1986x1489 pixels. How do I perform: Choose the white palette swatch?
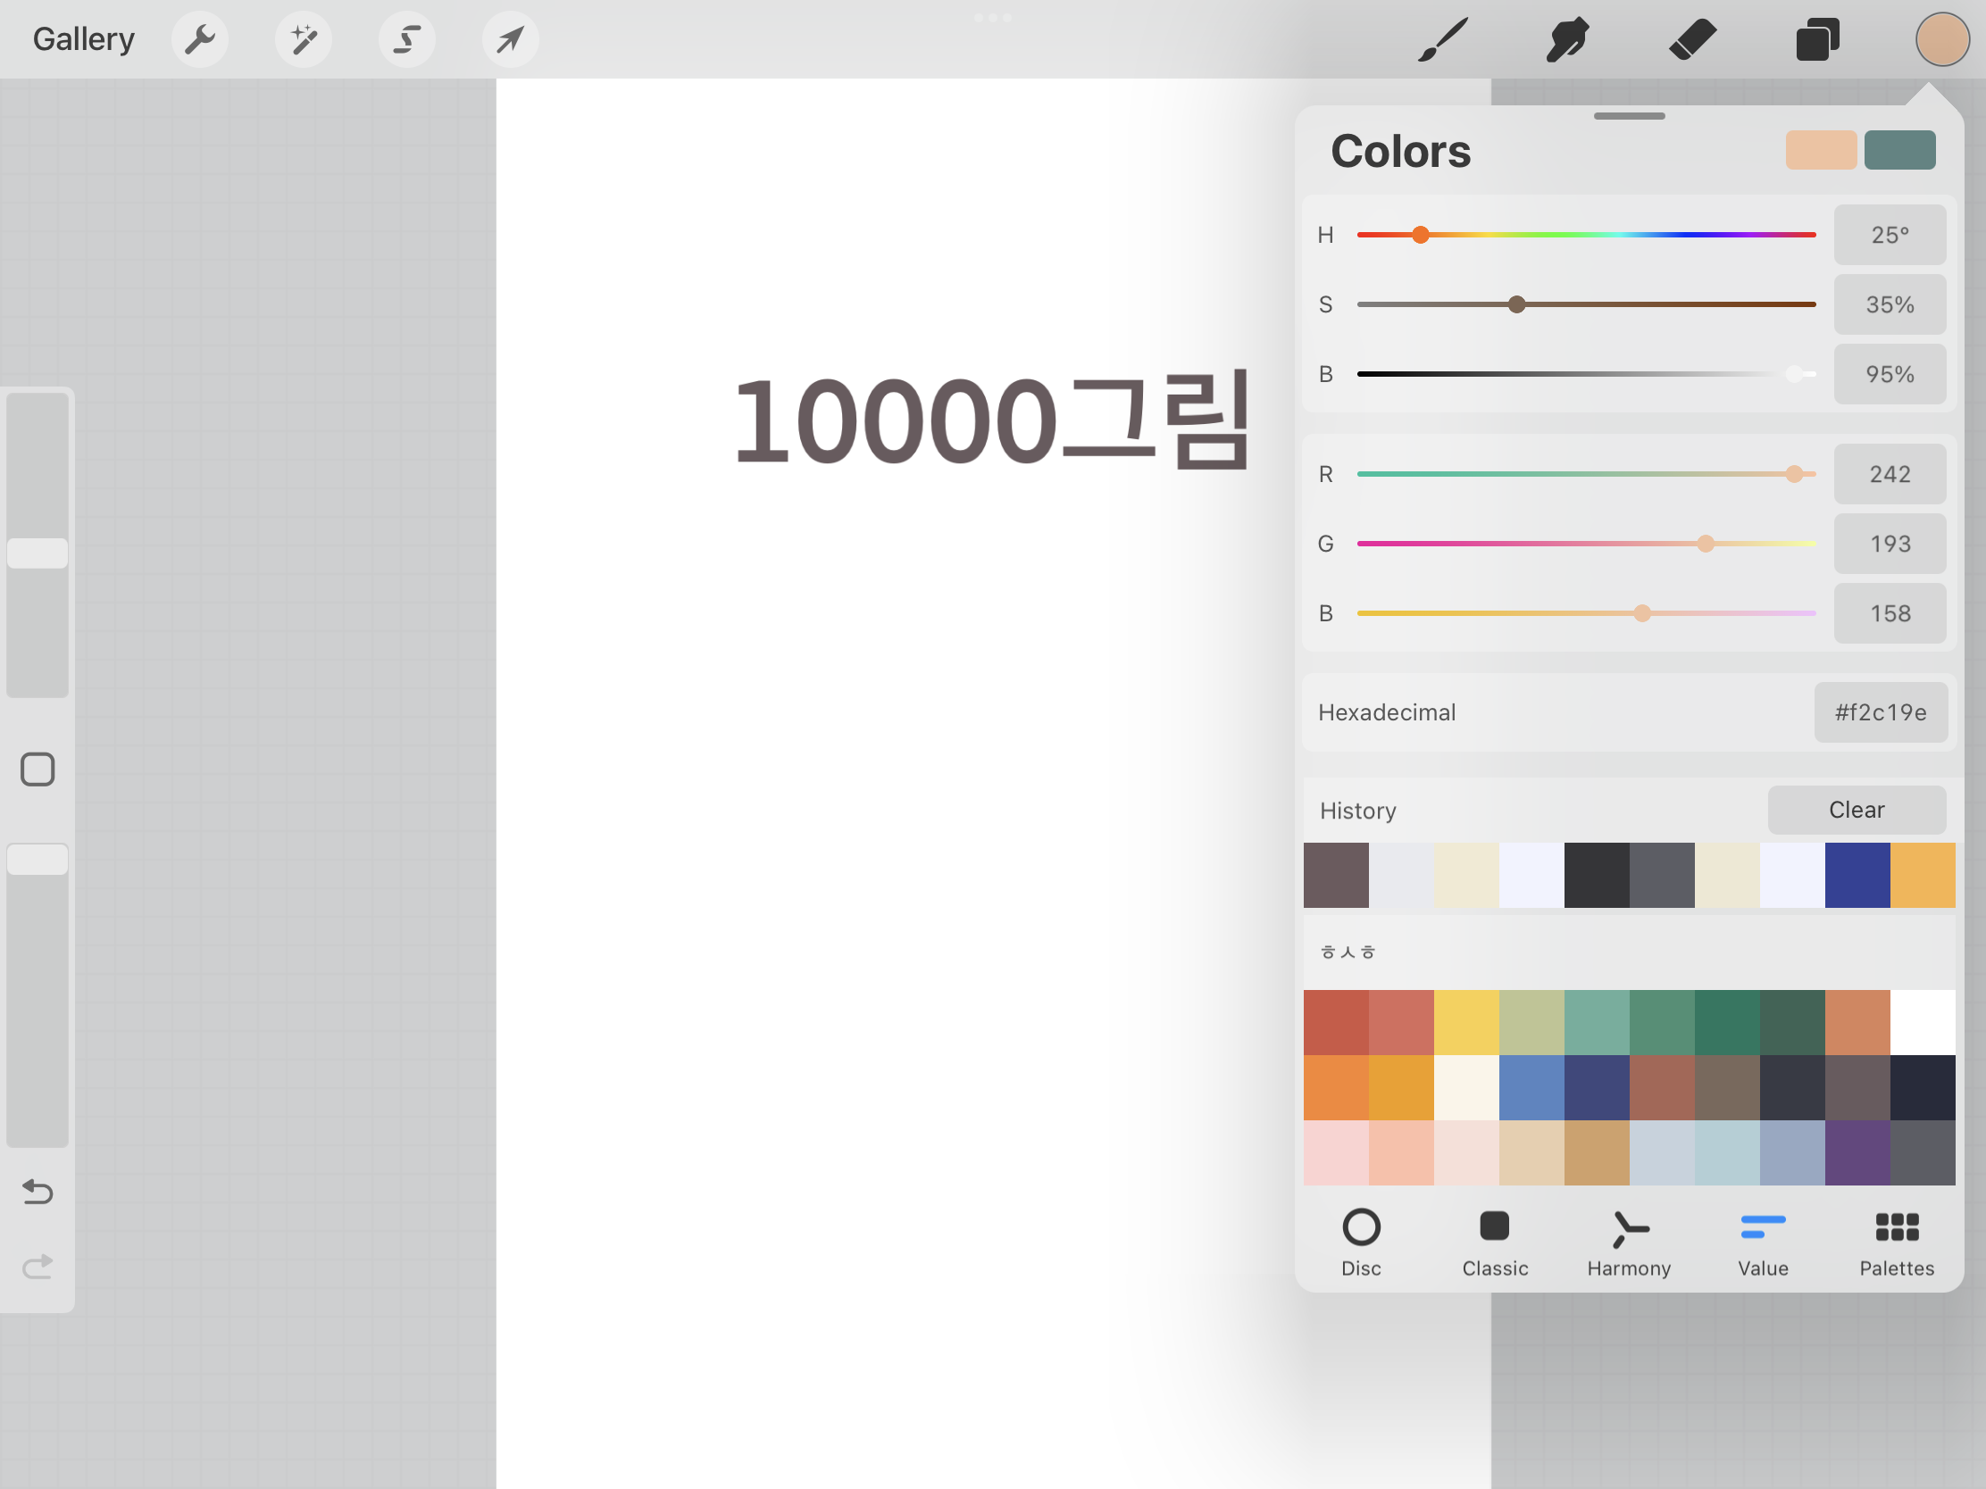point(1923,1022)
